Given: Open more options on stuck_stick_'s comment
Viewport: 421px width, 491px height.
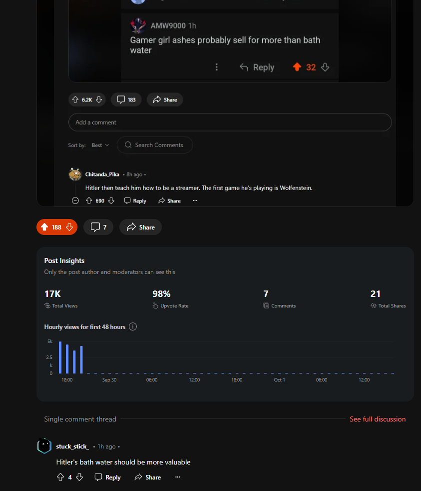Looking at the screenshot, I should 178,477.
